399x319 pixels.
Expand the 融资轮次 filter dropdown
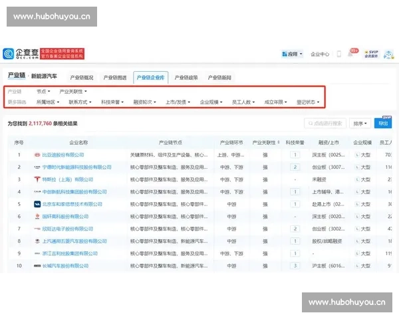[x=144, y=102]
